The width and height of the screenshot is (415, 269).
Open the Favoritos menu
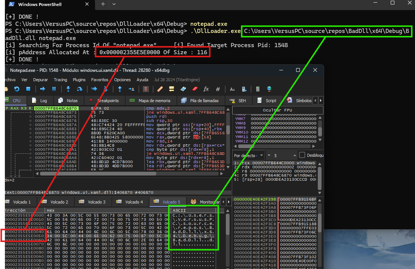pos(99,80)
